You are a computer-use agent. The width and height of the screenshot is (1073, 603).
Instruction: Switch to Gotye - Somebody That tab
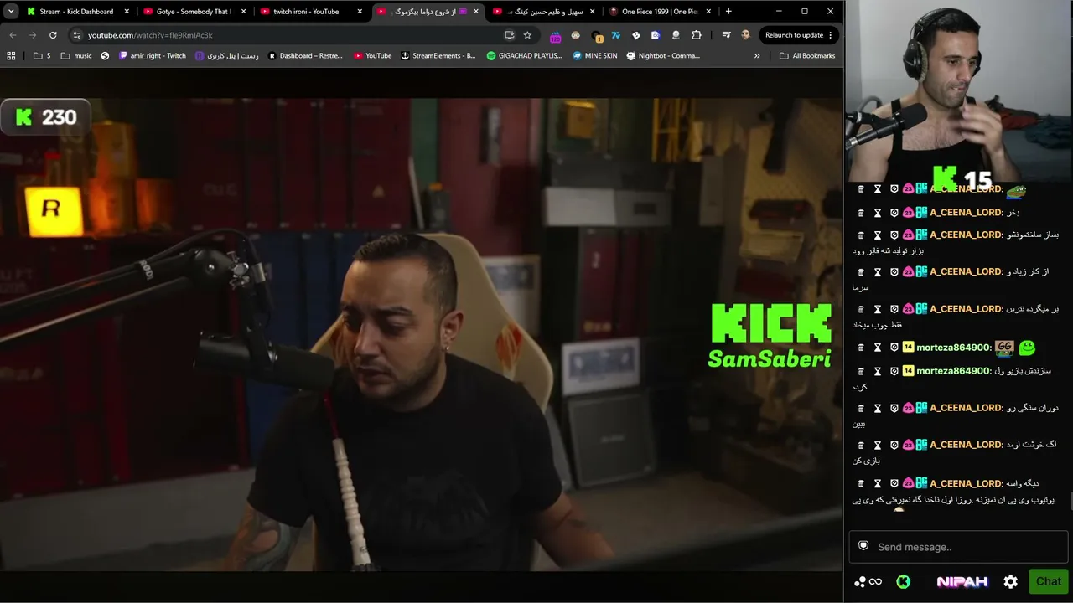click(x=192, y=12)
